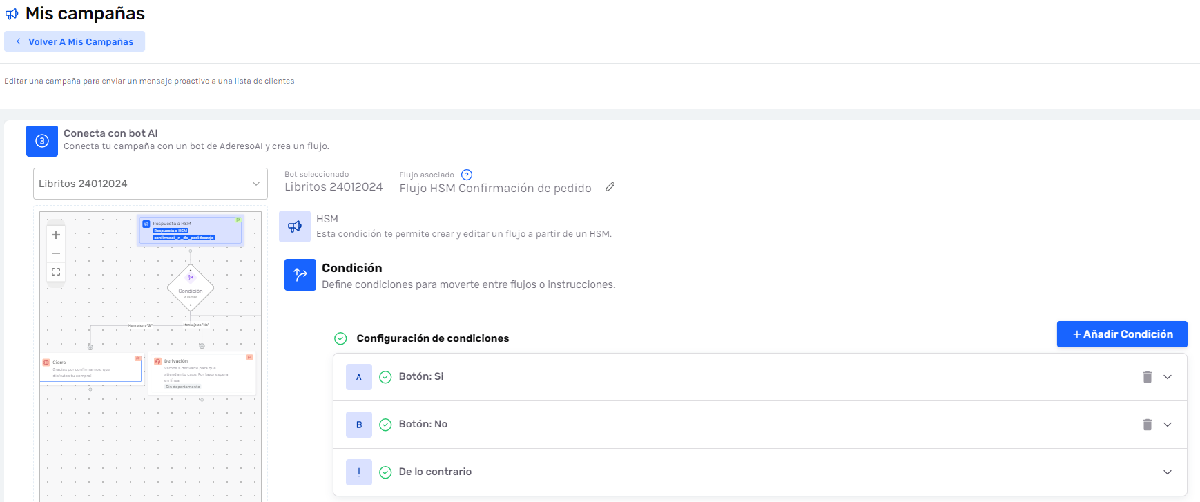Delete condition Botón: Si
The height and width of the screenshot is (502, 1200).
pos(1148,377)
